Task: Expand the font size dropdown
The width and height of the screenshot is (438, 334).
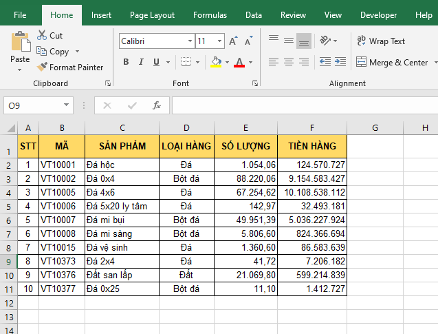Action: (x=219, y=41)
